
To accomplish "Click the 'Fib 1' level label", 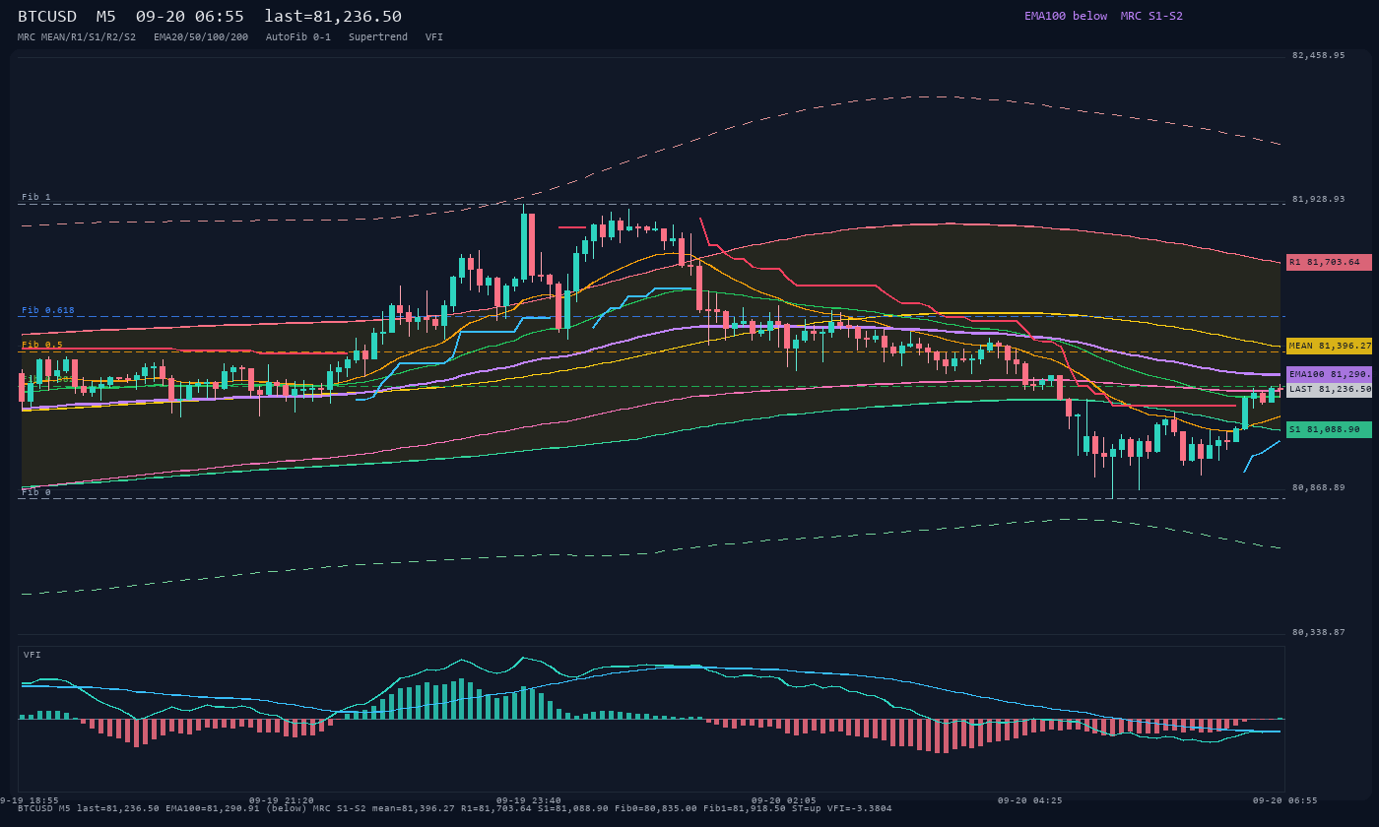I will tap(36, 197).
